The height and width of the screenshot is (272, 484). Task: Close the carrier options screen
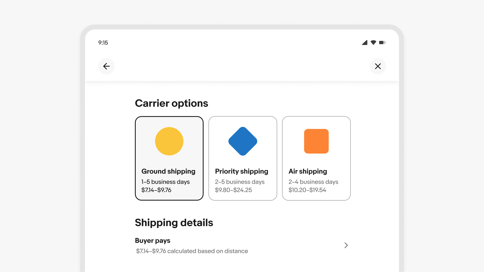(x=378, y=66)
